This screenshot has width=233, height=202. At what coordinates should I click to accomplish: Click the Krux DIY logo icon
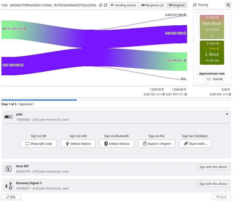tap(9, 169)
